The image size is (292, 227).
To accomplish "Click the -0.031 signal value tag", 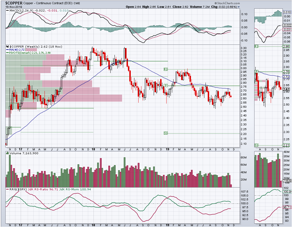I will [287, 29].
